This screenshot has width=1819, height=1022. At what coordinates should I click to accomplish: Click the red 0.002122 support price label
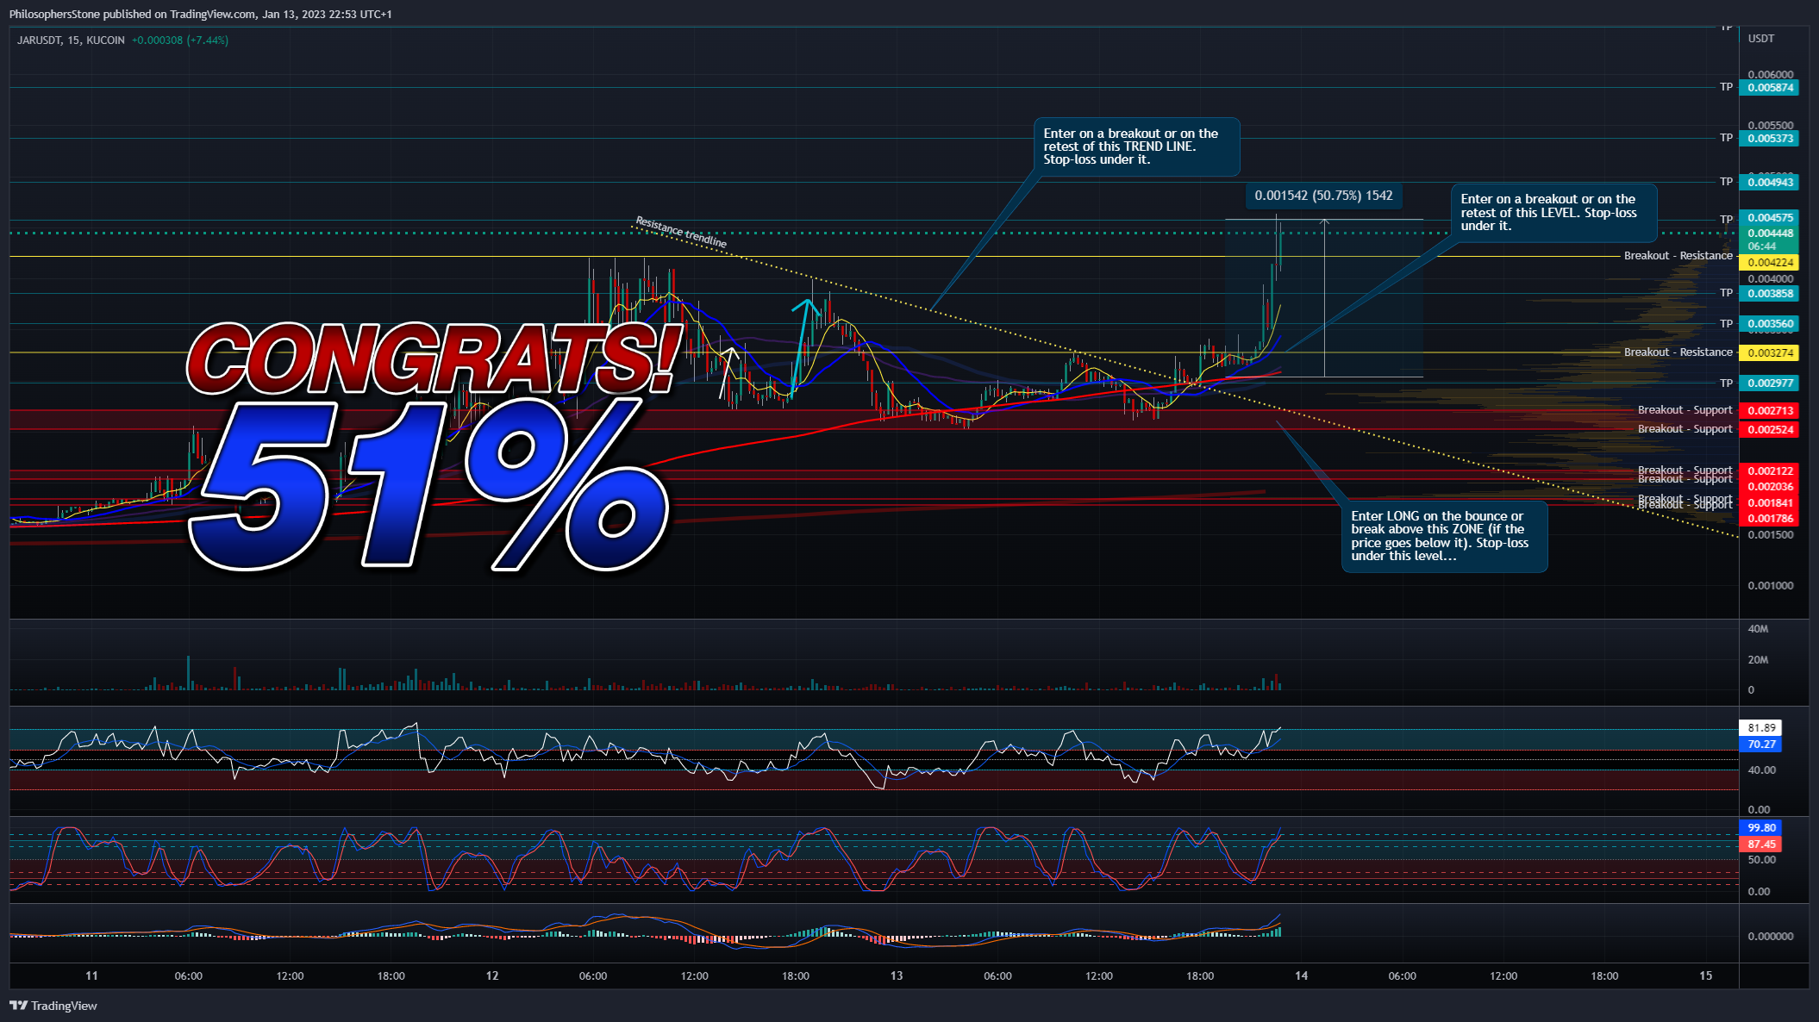pyautogui.click(x=1769, y=471)
